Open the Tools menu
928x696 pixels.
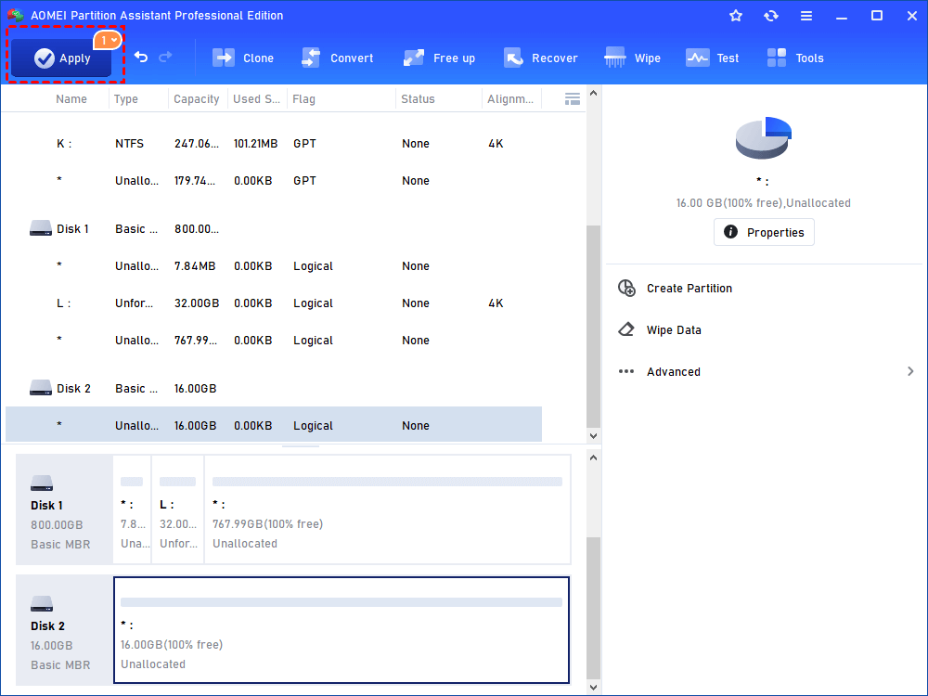pos(795,58)
